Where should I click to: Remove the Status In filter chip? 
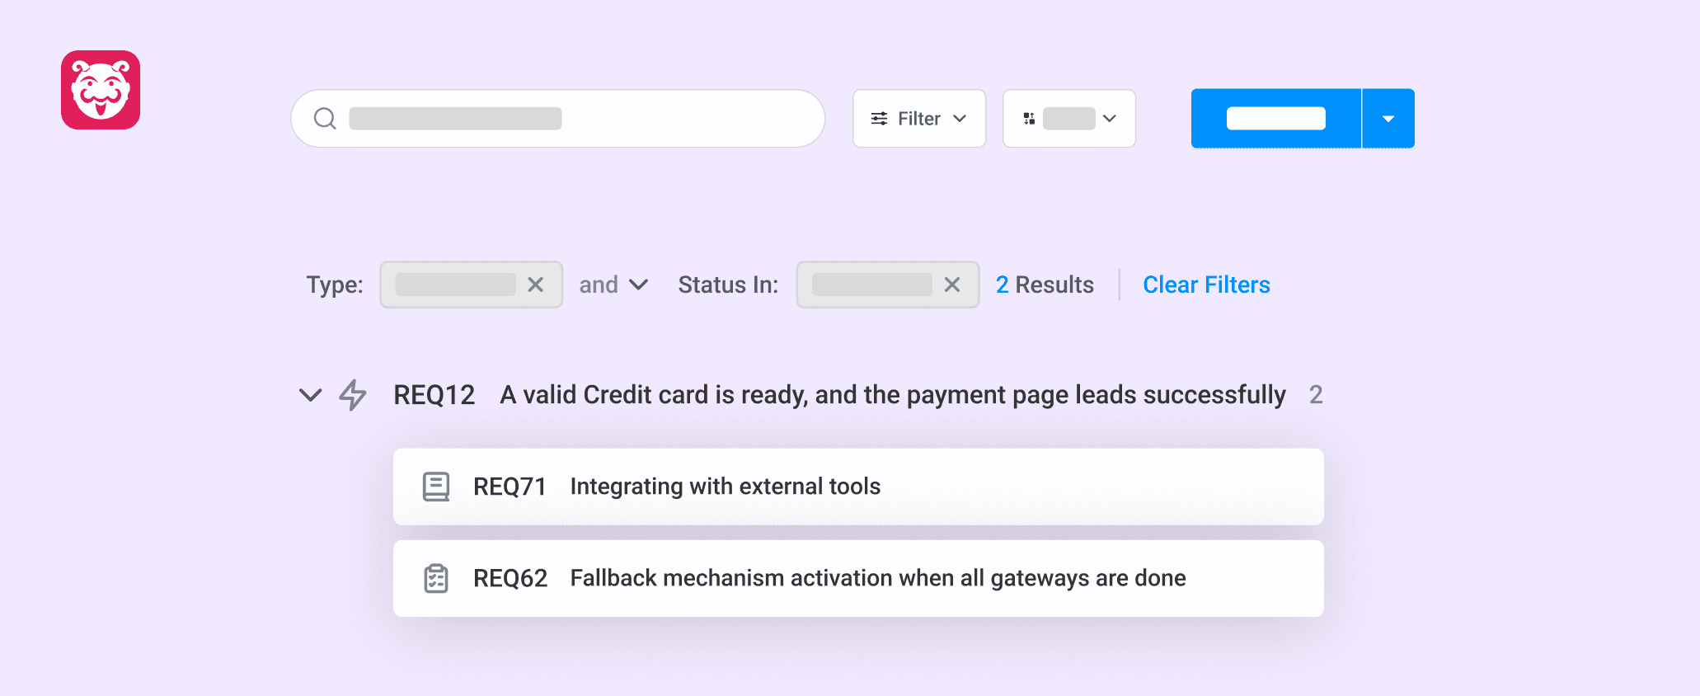(952, 285)
